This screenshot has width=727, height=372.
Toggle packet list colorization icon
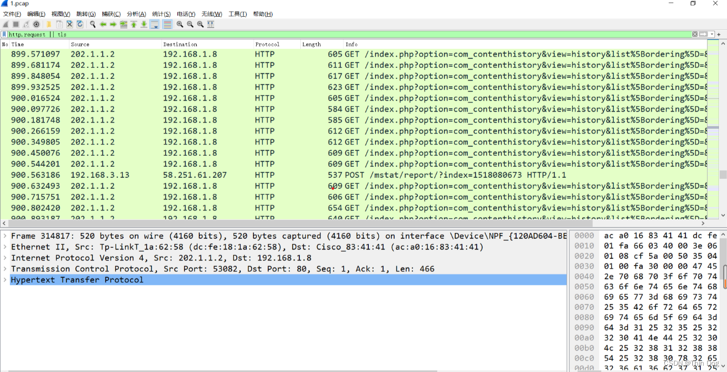click(x=167, y=24)
